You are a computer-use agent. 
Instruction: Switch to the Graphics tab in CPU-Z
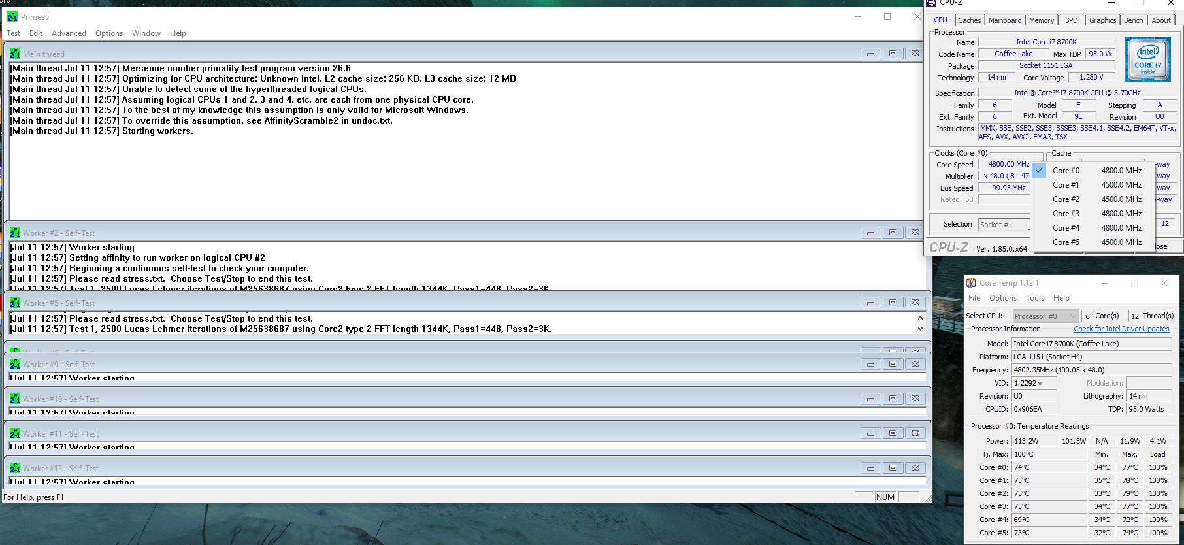1102,20
